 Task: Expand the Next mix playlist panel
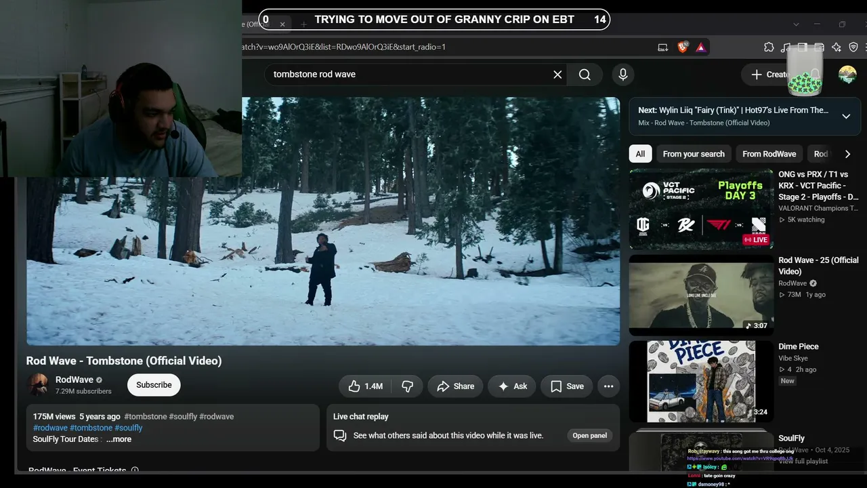tap(846, 117)
